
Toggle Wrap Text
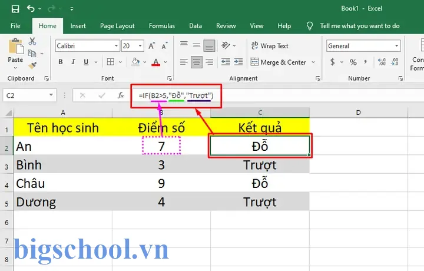[270, 46]
